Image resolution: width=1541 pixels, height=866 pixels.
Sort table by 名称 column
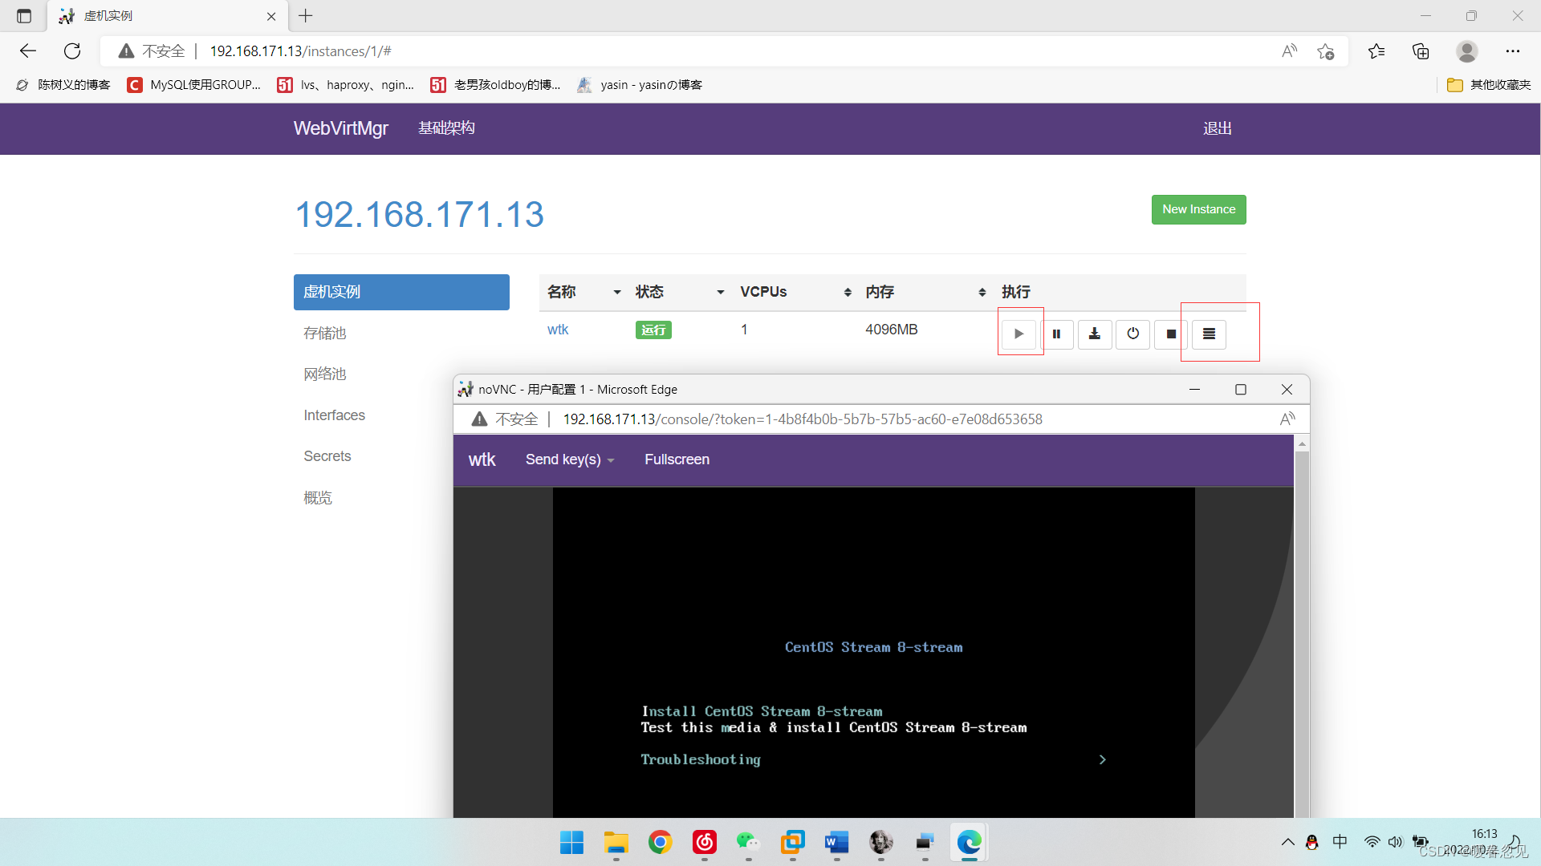(583, 292)
